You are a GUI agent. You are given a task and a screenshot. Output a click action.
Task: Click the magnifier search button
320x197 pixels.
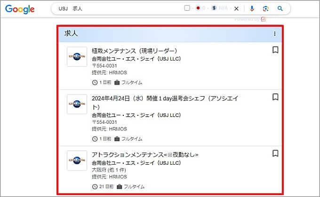point(280,8)
